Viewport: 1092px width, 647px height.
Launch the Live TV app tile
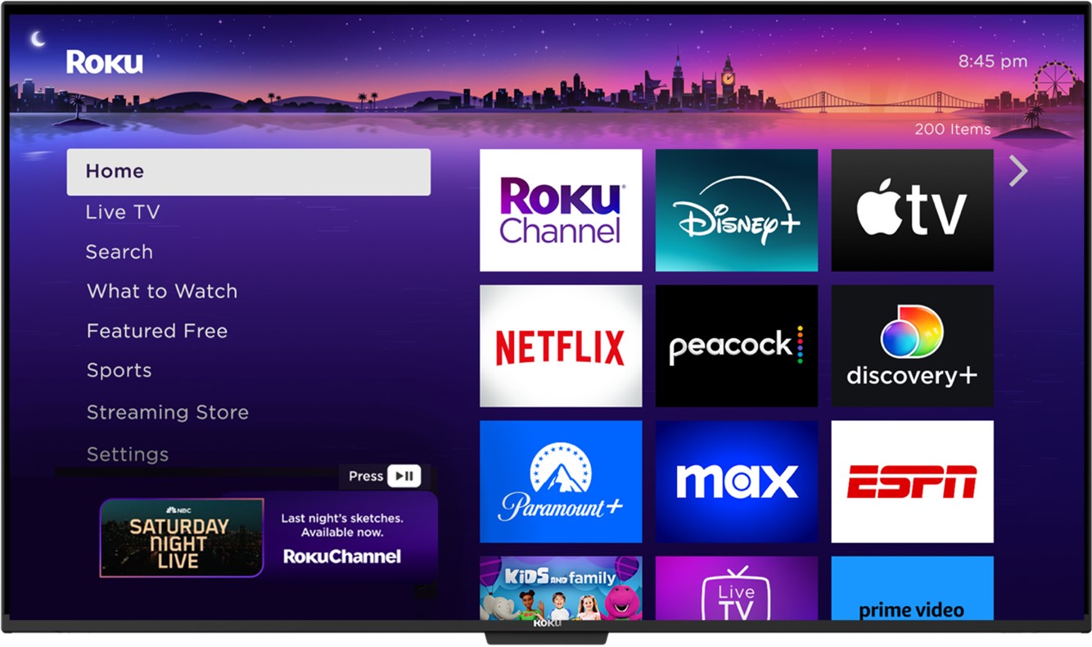pos(736,590)
